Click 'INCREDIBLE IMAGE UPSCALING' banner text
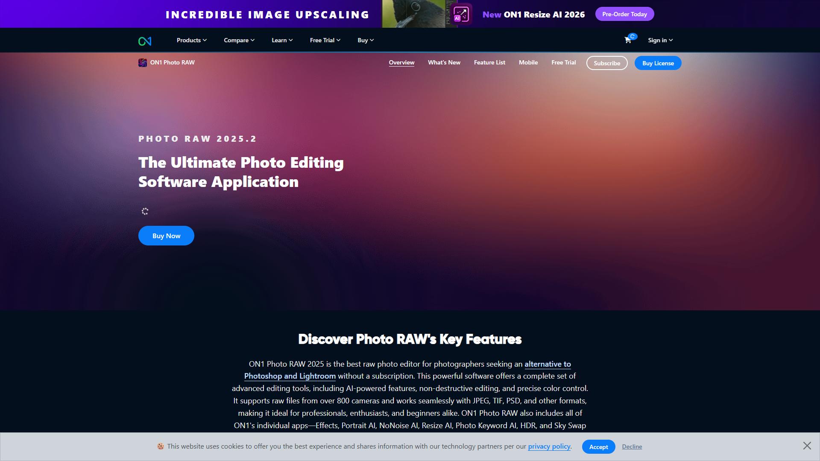 pyautogui.click(x=267, y=15)
